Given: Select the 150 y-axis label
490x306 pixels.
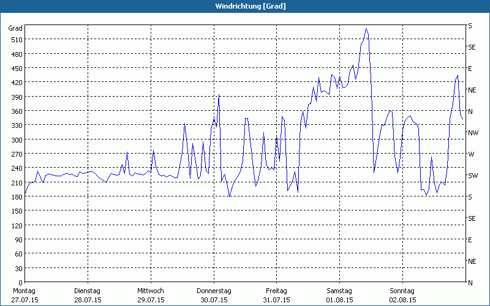Looking at the screenshot, I should [x=17, y=211].
